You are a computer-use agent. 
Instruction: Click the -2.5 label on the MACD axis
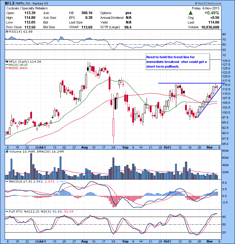(225, 203)
